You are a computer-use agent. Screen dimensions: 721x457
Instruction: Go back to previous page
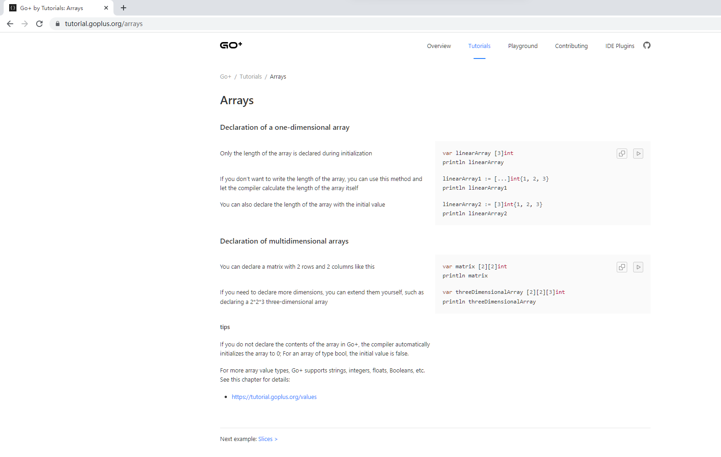[10, 24]
